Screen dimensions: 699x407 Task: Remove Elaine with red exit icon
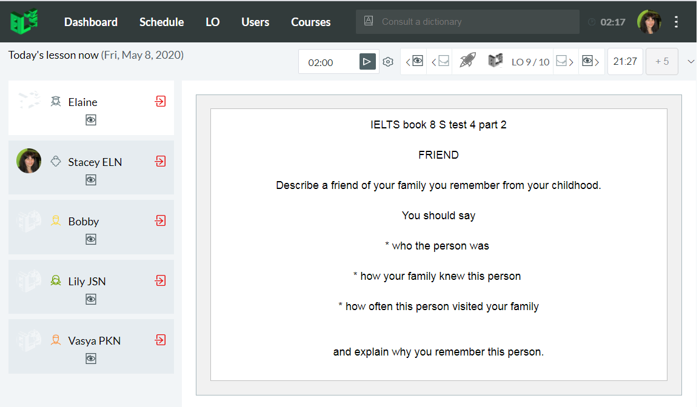161,101
